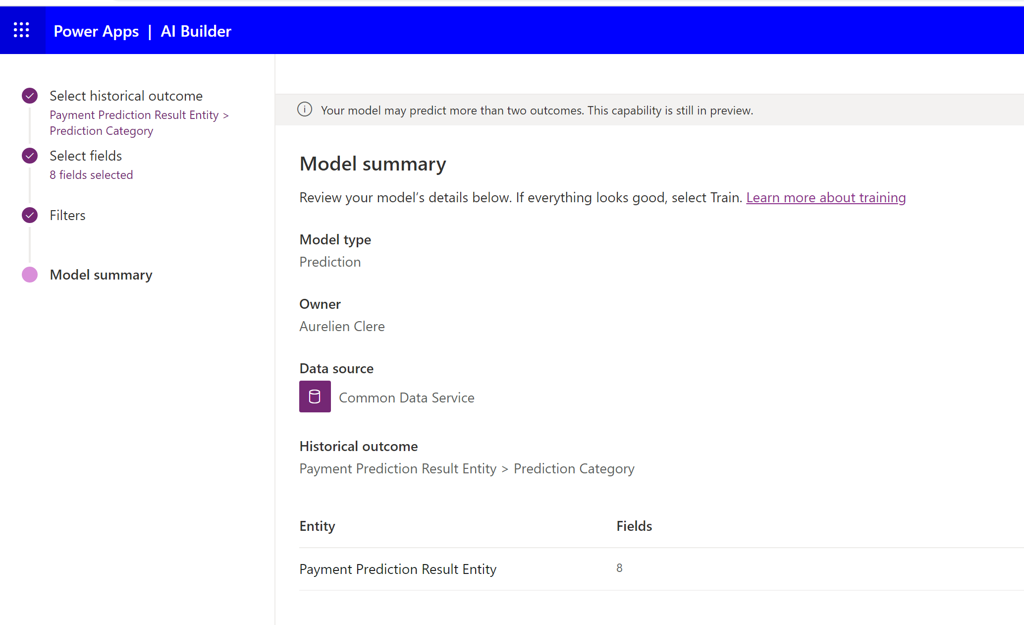
Task: Select the Payment Prediction Result Entity table row
Action: point(661,569)
